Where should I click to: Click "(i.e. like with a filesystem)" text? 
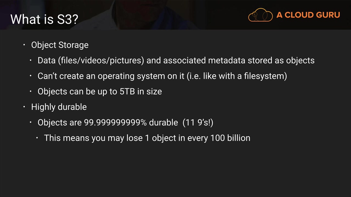[x=237, y=76]
